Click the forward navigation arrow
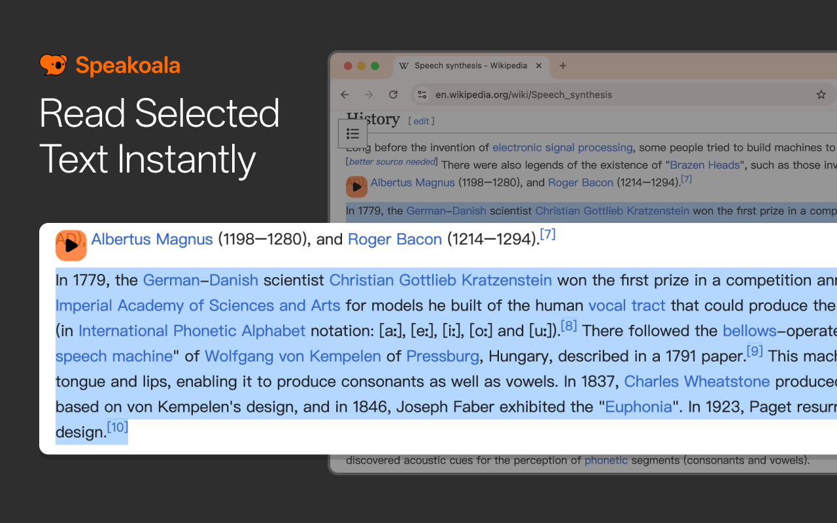The width and height of the screenshot is (837, 523). tap(369, 94)
